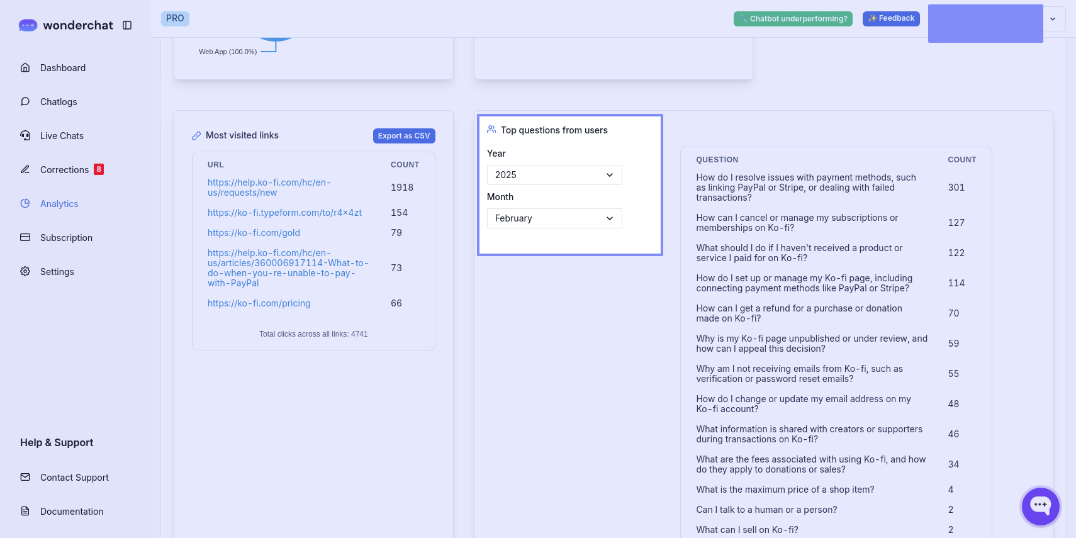This screenshot has height=538, width=1076.
Task: Click the Corrections pencil icon
Action: tap(25, 169)
